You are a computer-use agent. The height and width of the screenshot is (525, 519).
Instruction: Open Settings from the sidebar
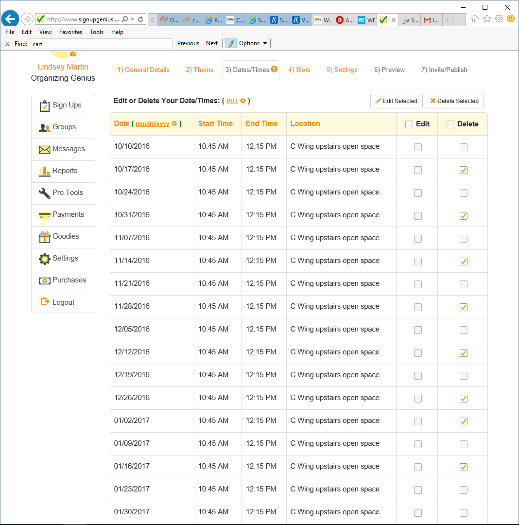click(63, 259)
